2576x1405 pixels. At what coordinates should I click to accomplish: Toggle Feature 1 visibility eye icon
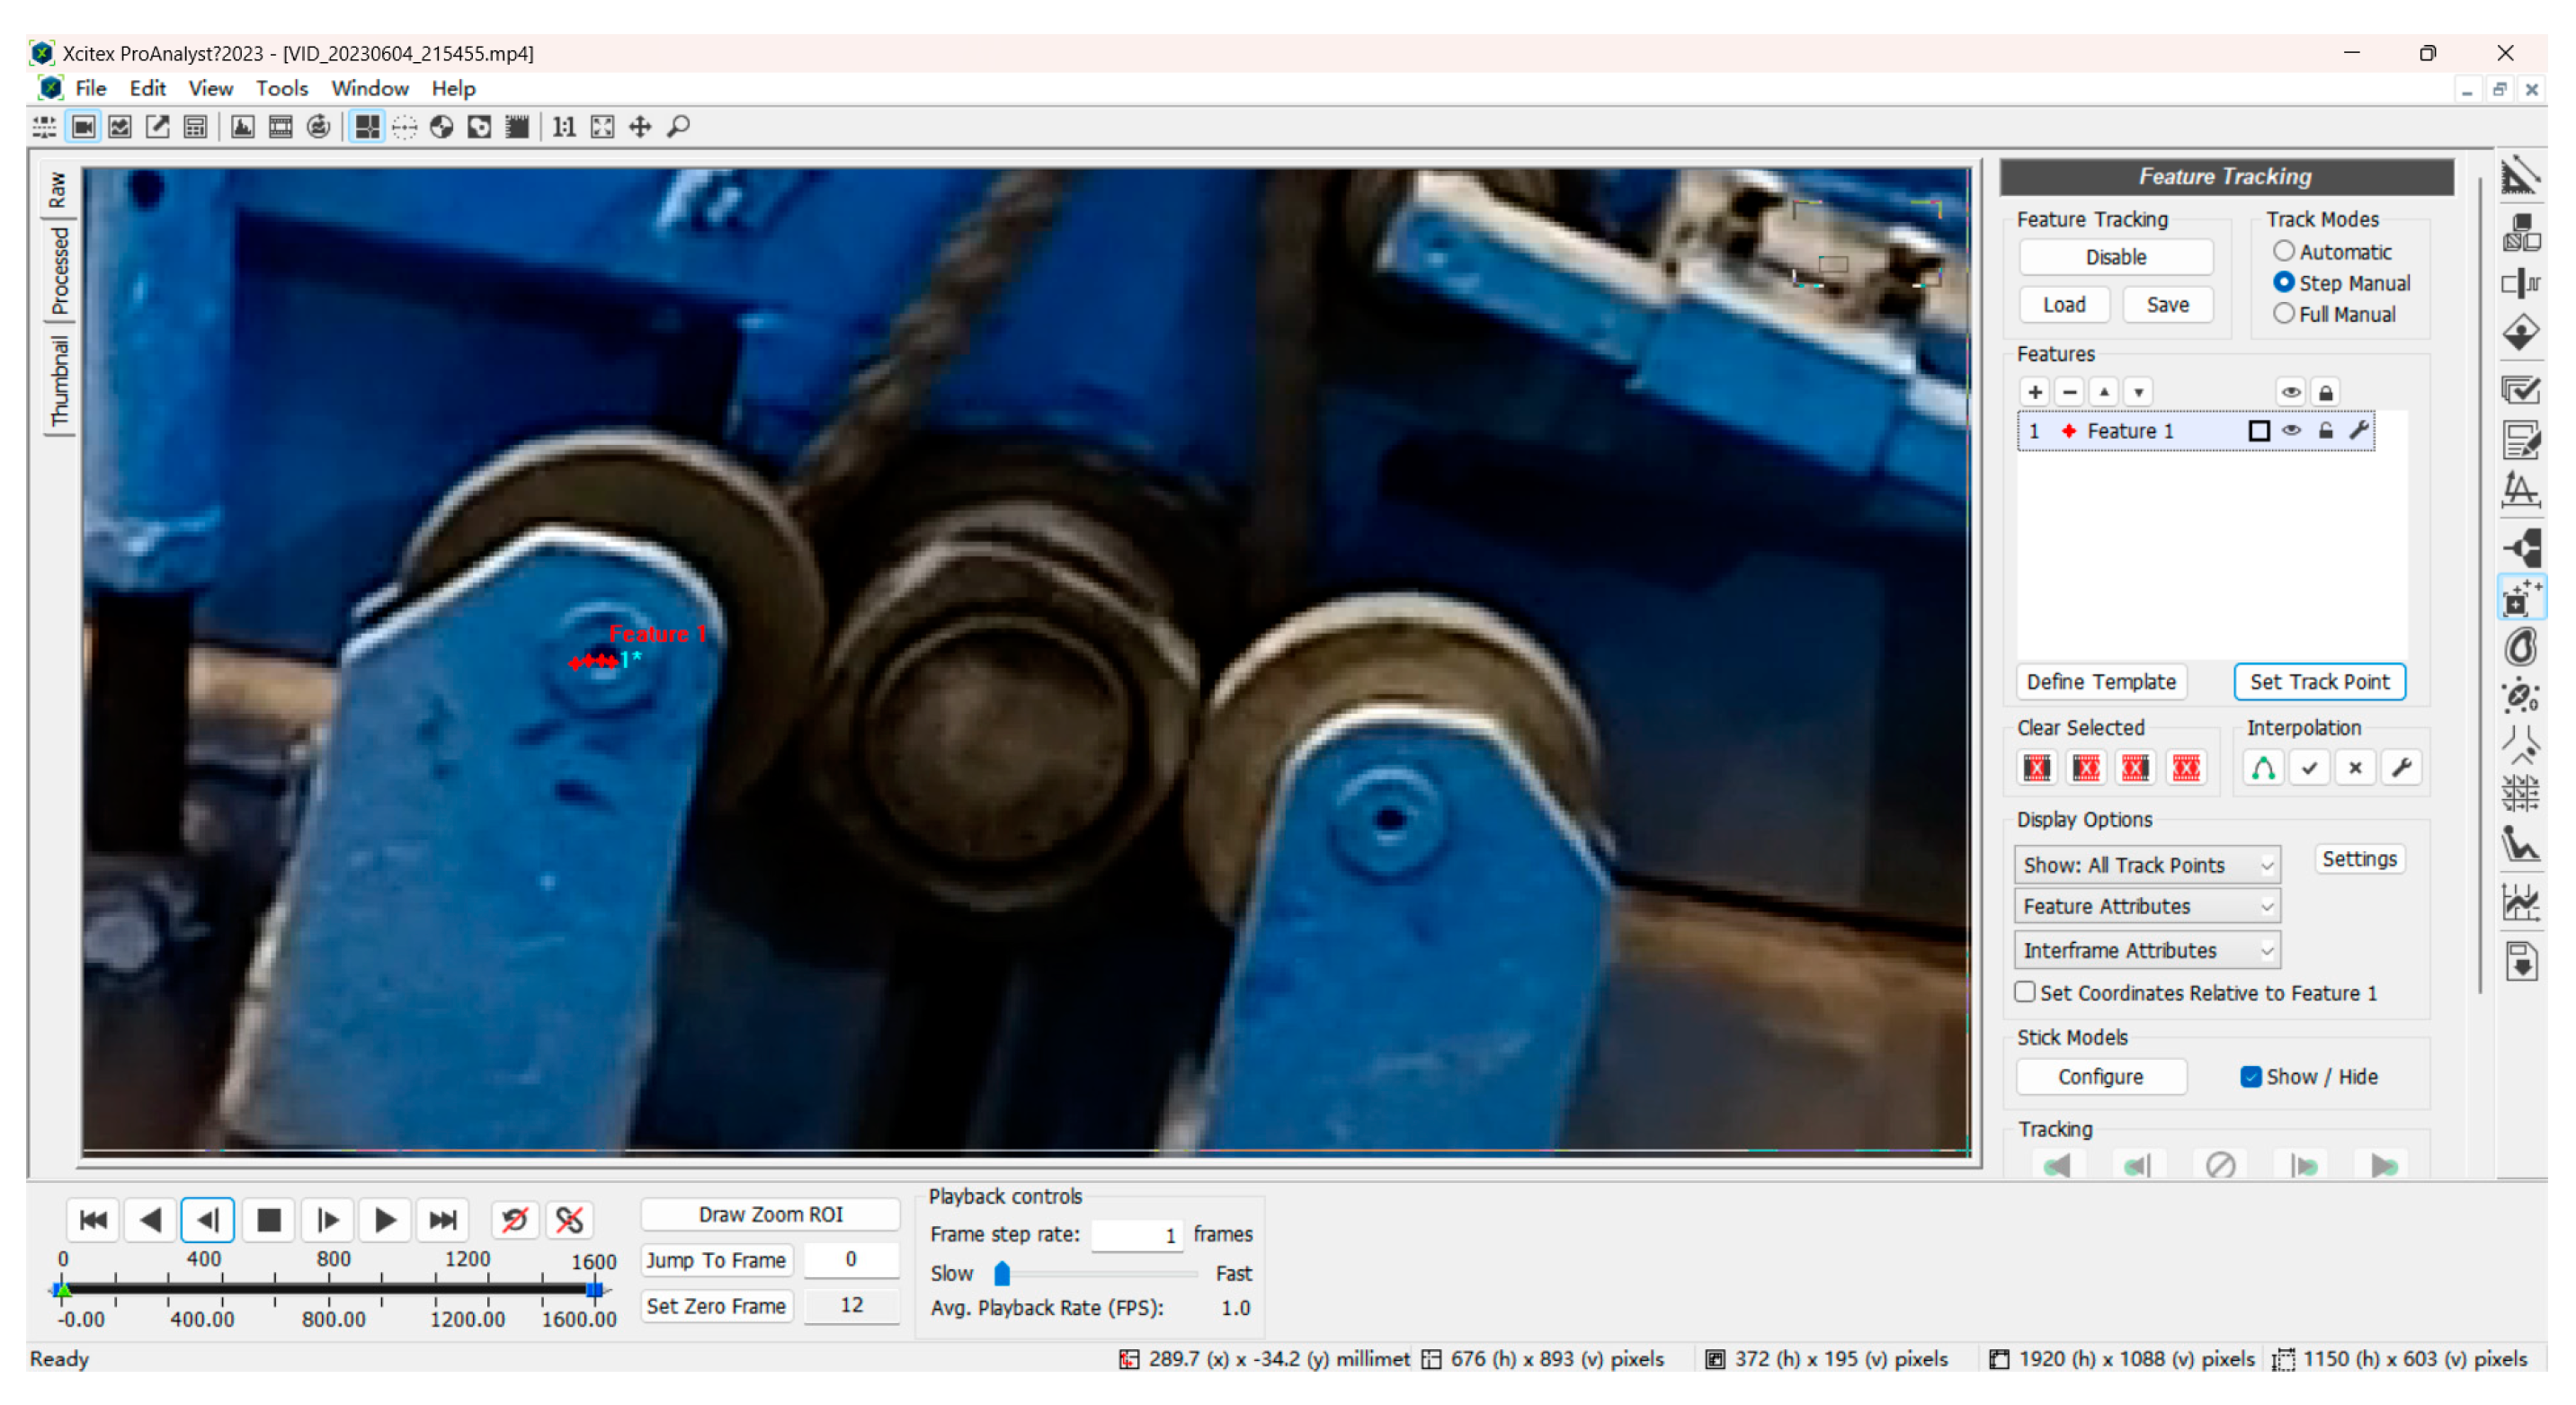(2291, 431)
